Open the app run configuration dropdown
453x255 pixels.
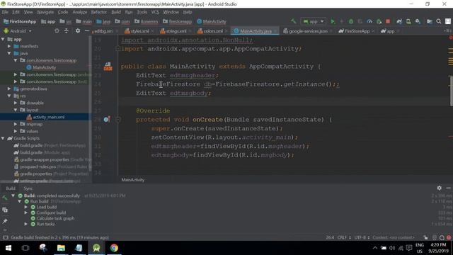[x=313, y=21]
